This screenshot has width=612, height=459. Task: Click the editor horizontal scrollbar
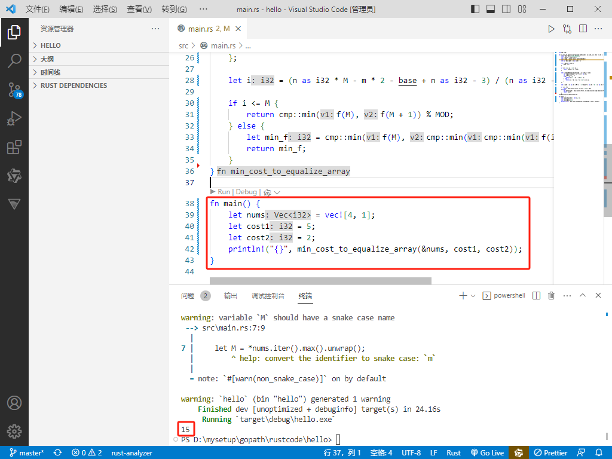(x=320, y=281)
